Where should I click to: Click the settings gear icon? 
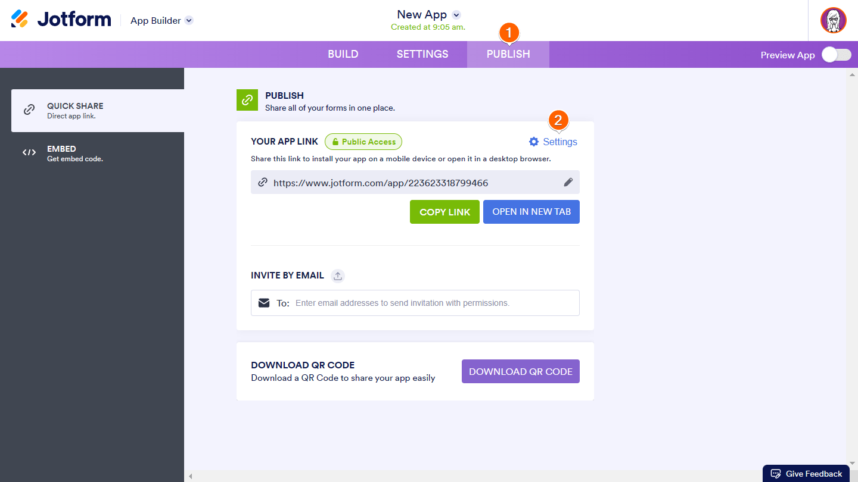534,142
